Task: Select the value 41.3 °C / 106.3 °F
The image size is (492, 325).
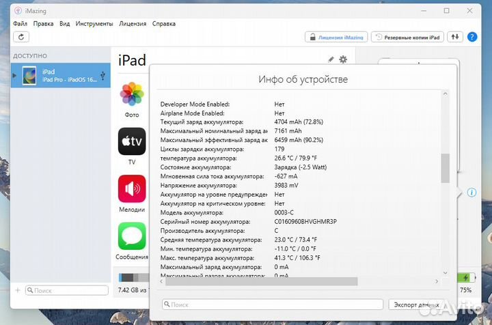Action: tap(297, 258)
